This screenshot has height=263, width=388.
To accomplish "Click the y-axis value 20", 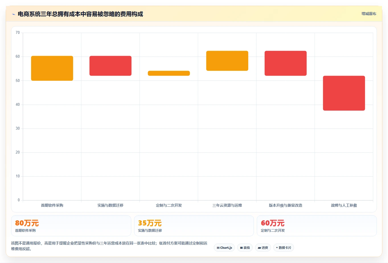I will click(x=18, y=152).
